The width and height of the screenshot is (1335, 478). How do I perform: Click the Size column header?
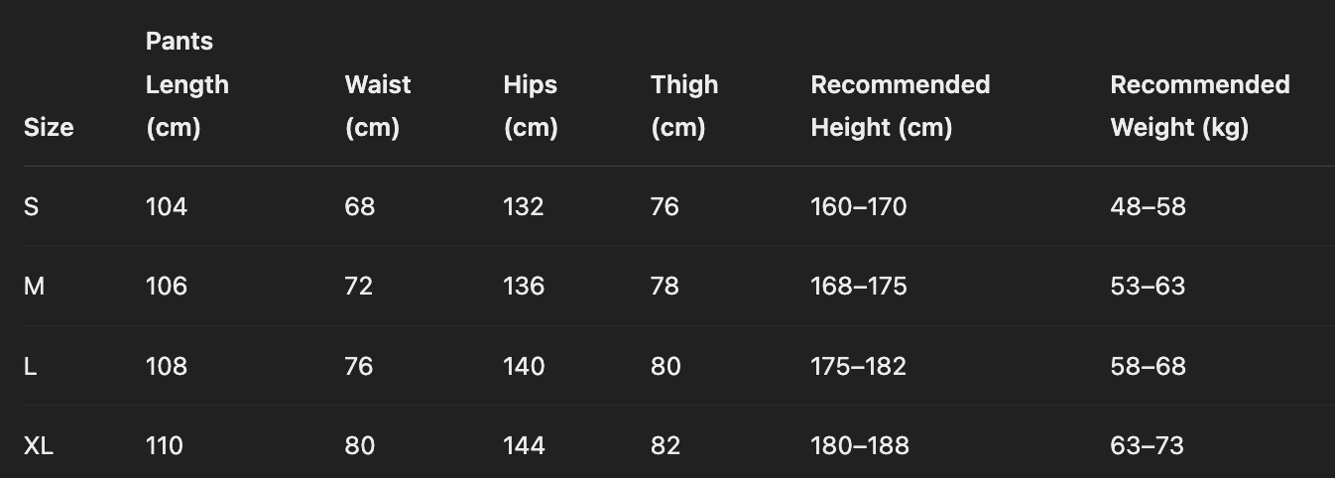(x=49, y=128)
